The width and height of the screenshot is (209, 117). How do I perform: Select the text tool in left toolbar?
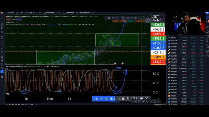coord(2,39)
